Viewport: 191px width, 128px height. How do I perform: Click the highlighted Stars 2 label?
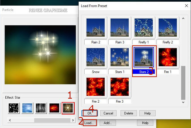point(144,72)
